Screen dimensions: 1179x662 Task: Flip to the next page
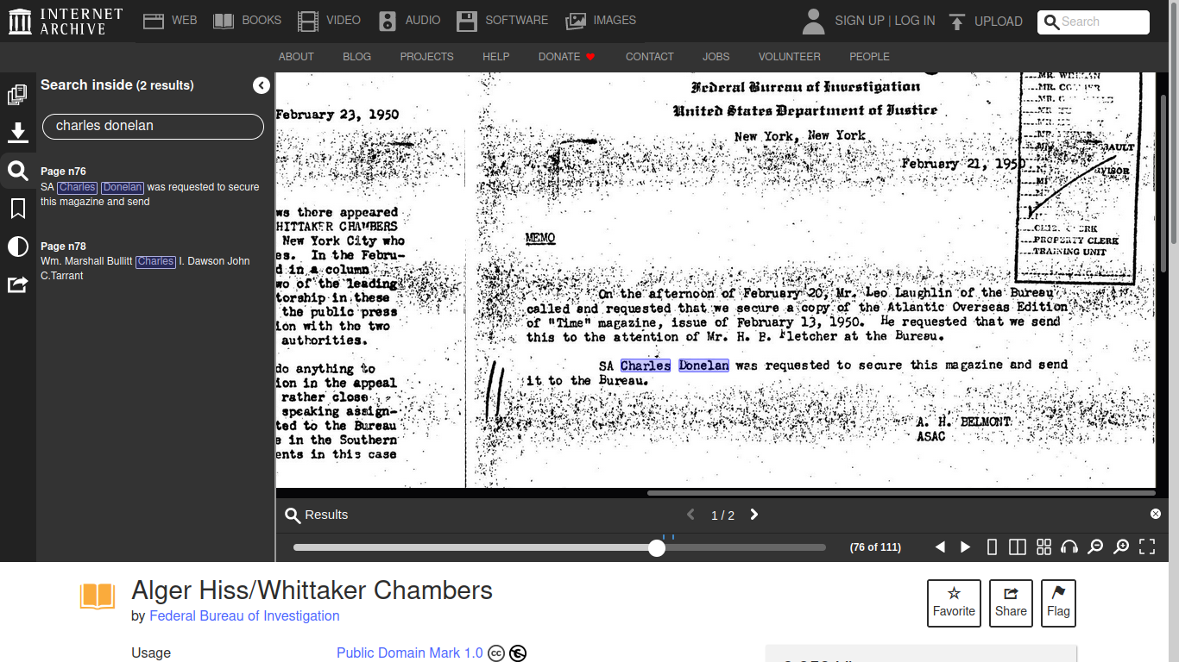click(966, 547)
